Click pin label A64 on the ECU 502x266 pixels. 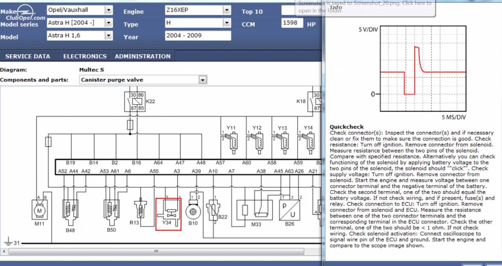pyautogui.click(x=158, y=163)
